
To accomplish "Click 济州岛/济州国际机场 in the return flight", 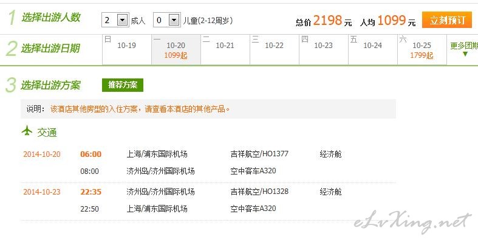I will click(160, 192).
